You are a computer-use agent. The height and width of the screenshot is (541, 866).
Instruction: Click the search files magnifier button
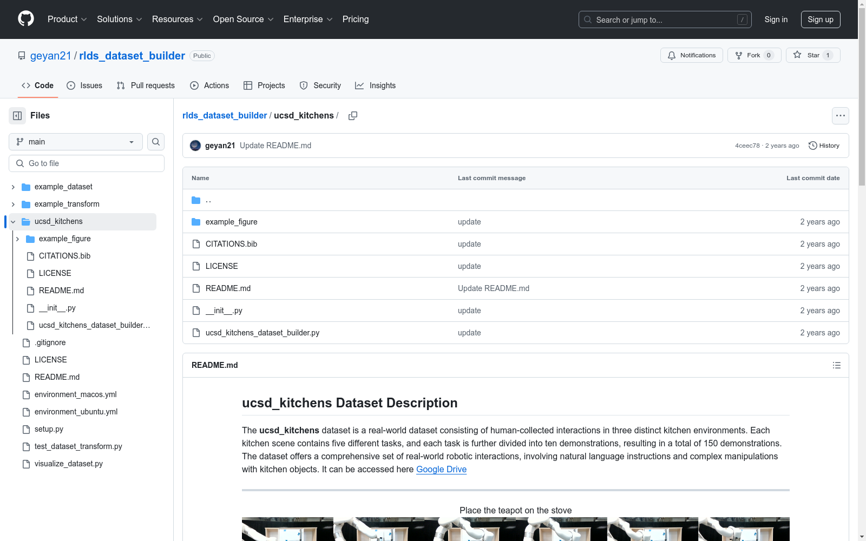pos(156,142)
